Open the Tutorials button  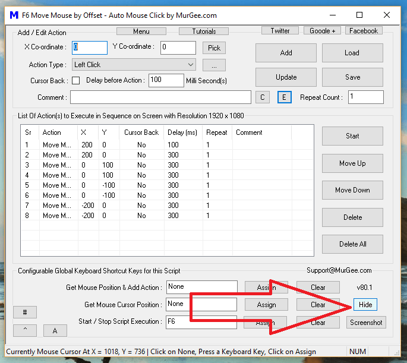204,31
